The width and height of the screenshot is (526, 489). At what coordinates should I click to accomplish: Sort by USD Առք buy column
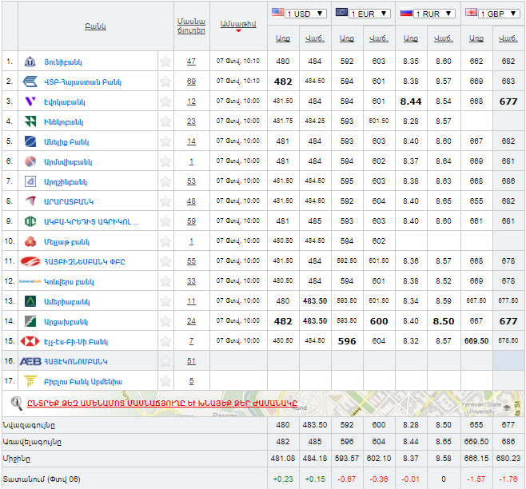point(283,38)
